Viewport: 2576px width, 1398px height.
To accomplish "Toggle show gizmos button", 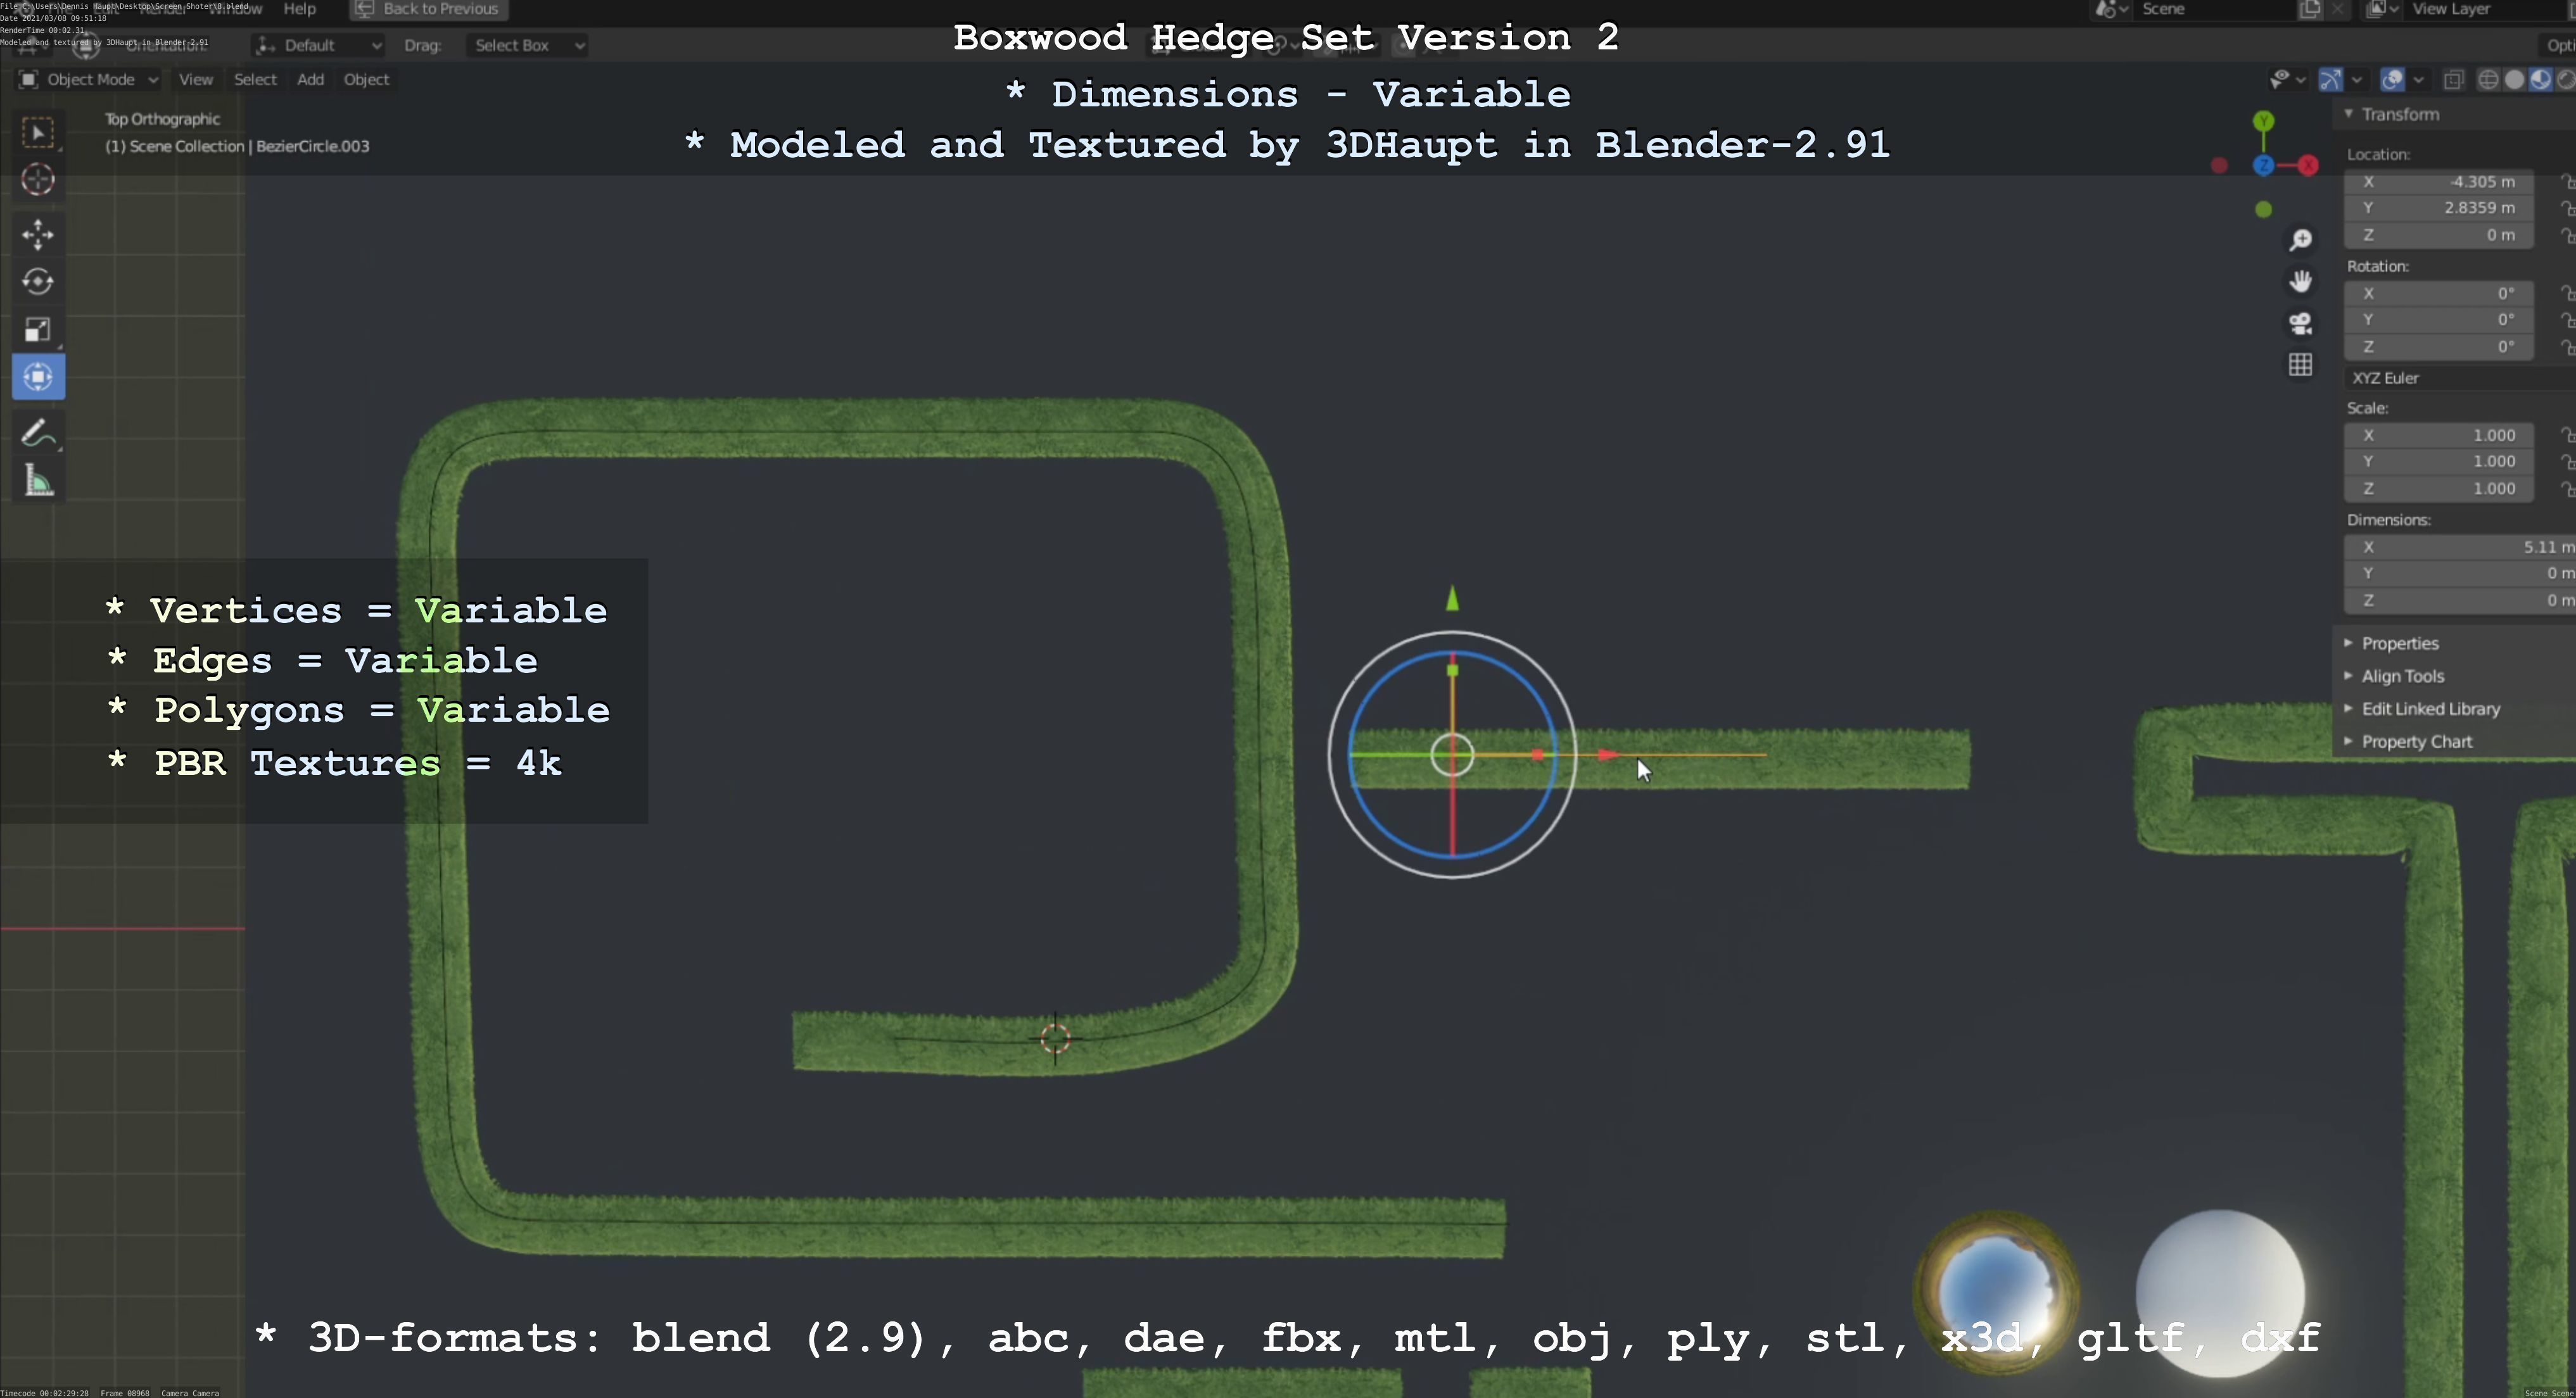I will pos(2331,80).
